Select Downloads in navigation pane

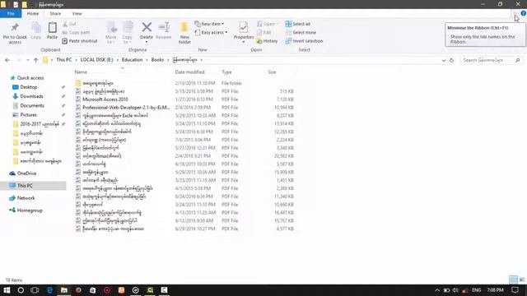click(31, 96)
